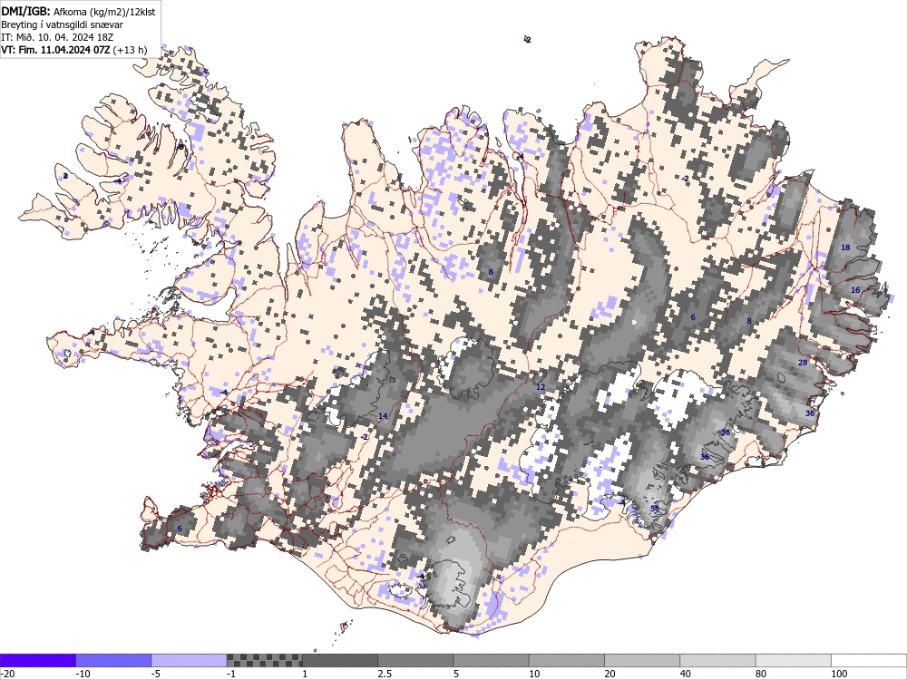Select the 'DMI/IGB: Afkoma (kg/m2)/12klst' title line
The width and height of the screenshot is (907, 680).
pos(78,12)
